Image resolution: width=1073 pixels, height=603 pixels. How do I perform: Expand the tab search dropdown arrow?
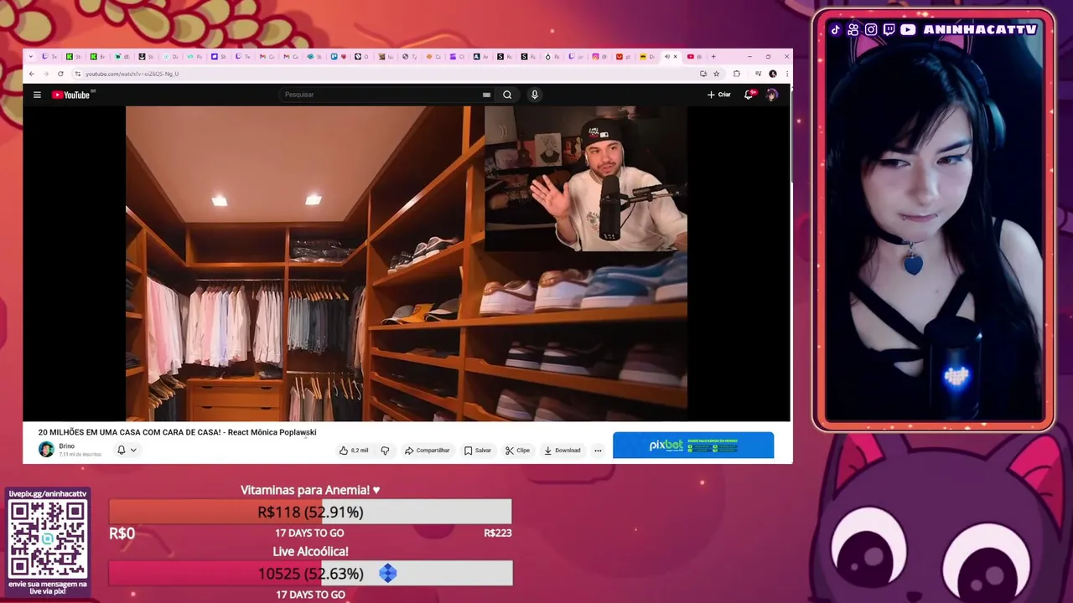point(31,56)
